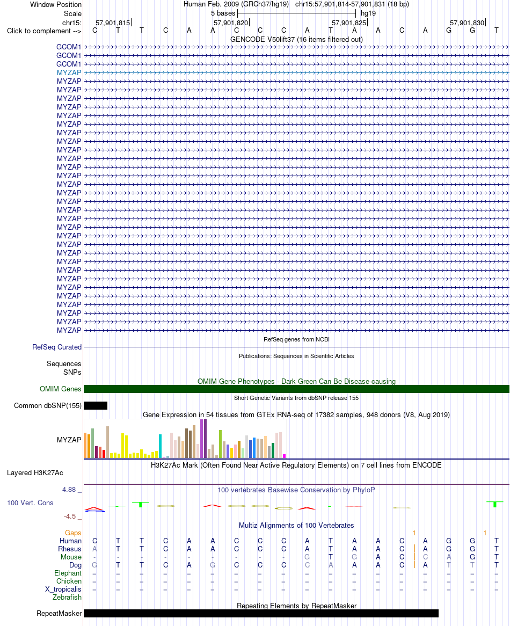Open the 'OMIM Genes' track label
This screenshot has height=626, width=510.
click(60, 389)
